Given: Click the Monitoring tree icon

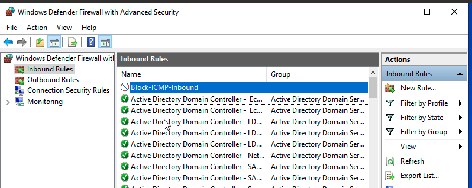Looking at the screenshot, I should (x=19, y=102).
